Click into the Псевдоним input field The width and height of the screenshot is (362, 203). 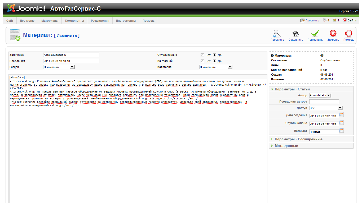point(71,61)
